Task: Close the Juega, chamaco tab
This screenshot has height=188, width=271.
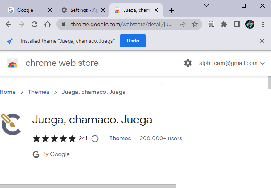Action: [x=156, y=10]
